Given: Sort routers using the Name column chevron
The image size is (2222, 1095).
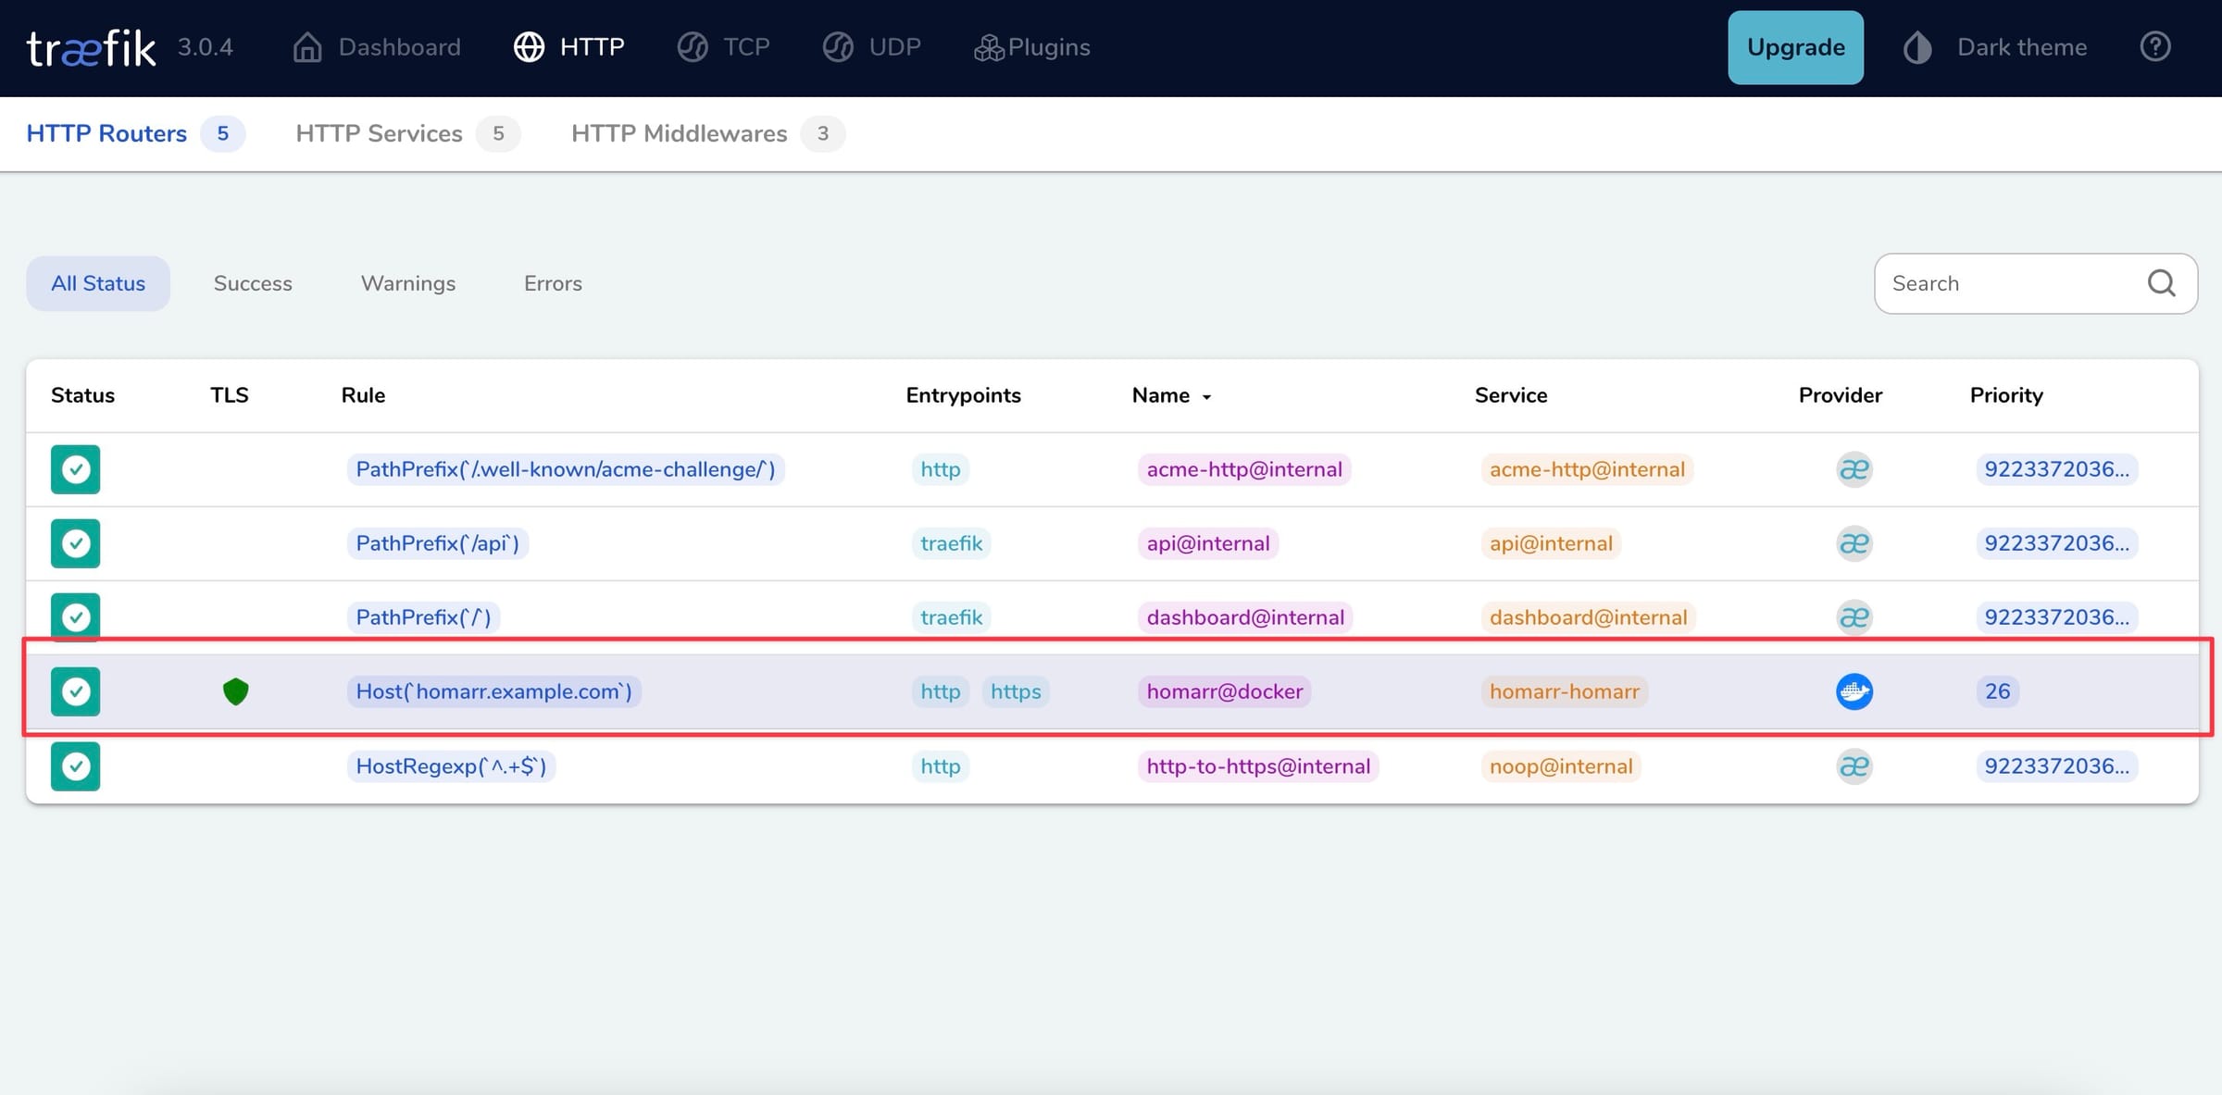Looking at the screenshot, I should (1206, 396).
